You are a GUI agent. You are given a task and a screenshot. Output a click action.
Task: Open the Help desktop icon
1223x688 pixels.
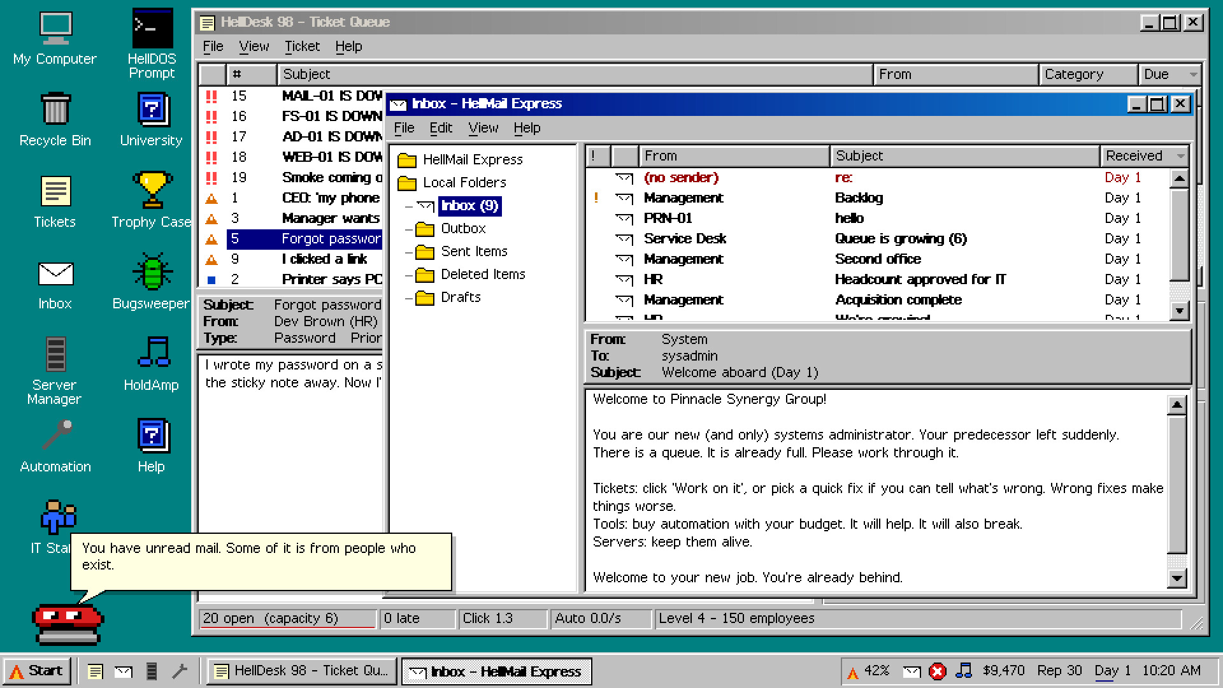[x=152, y=446]
